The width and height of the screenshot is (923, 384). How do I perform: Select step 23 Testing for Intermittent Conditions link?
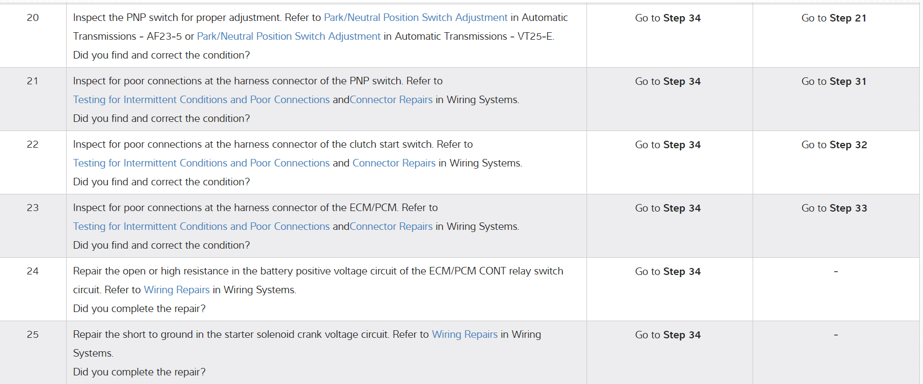(x=201, y=227)
